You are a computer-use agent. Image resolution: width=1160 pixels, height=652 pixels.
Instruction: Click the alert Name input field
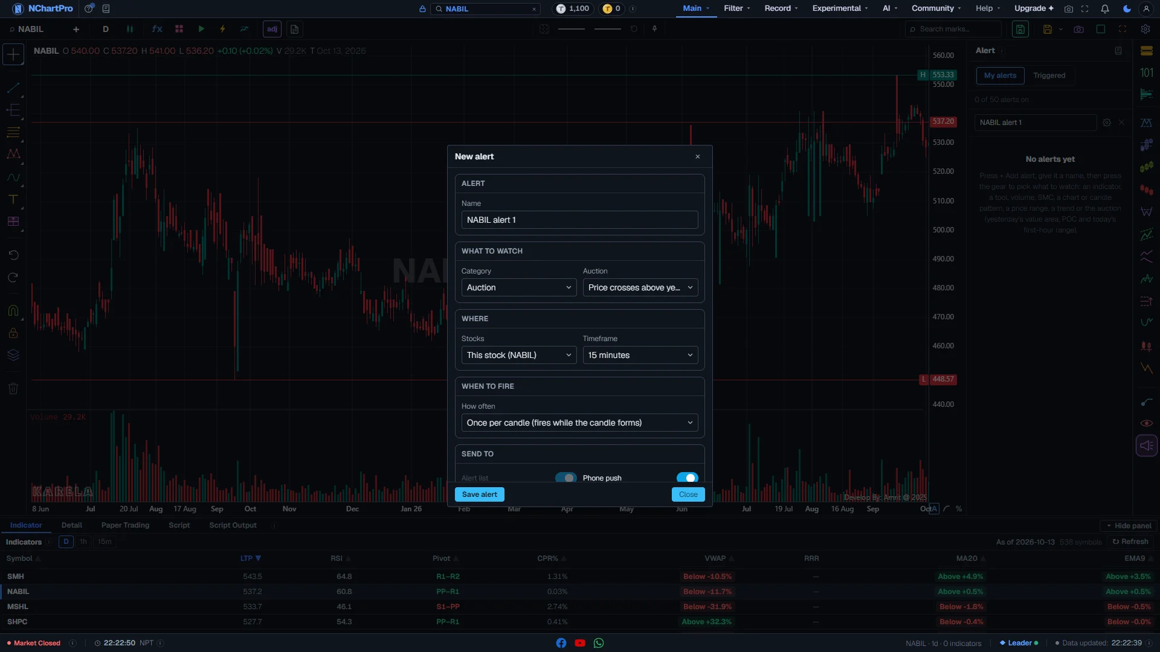580,220
